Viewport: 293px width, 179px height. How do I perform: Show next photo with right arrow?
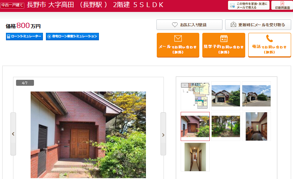point(163,135)
